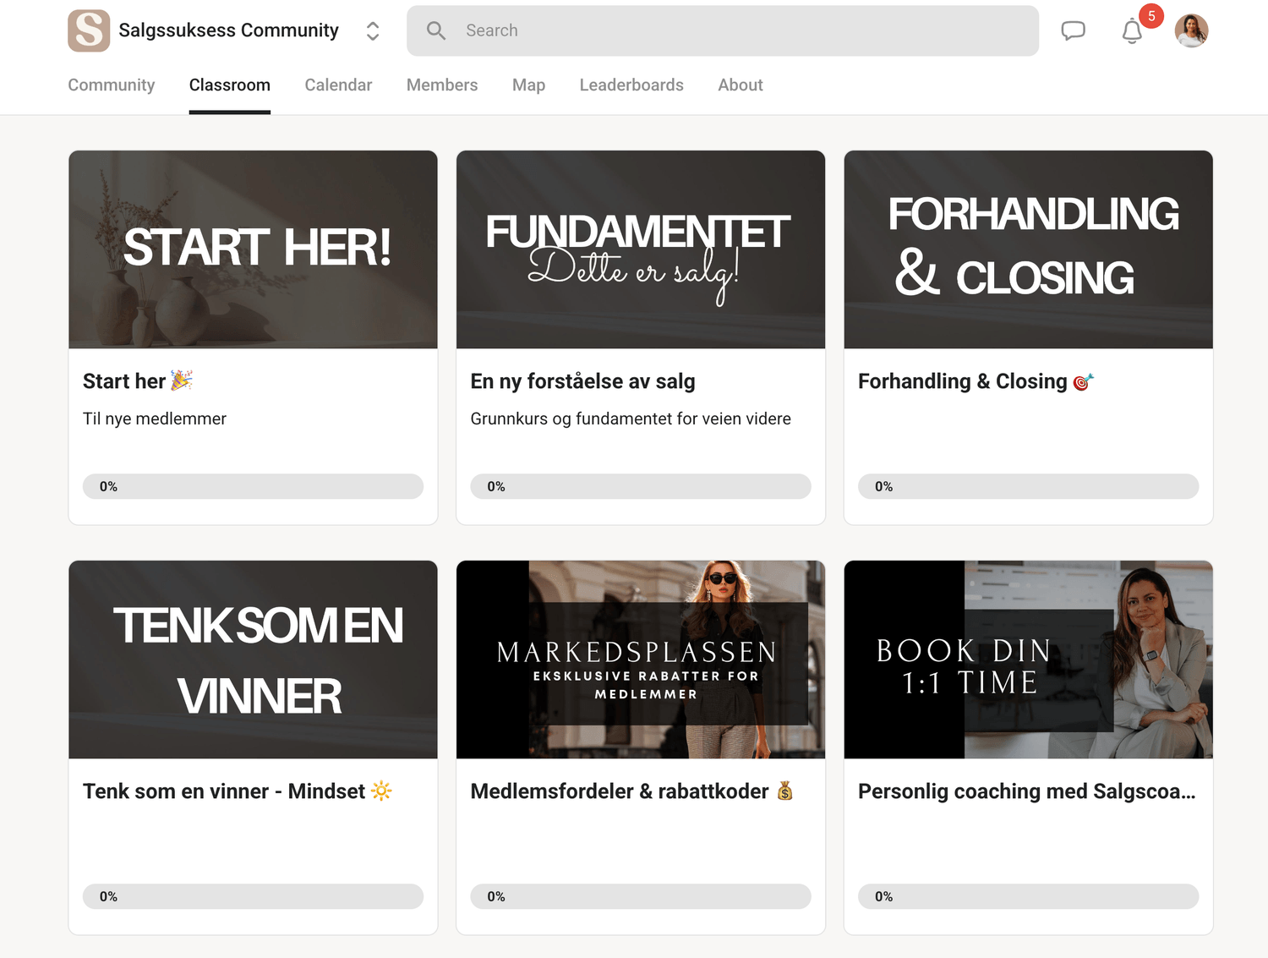Click the Medlemsfordeler & rabattkoder progress bar
This screenshot has width=1268, height=958.
(641, 896)
